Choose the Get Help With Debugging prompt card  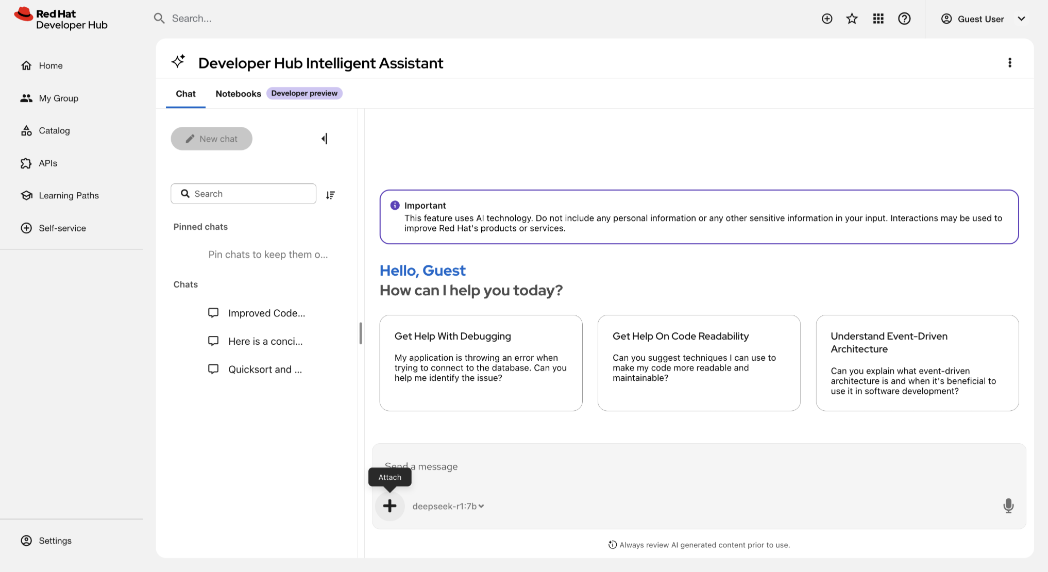tap(481, 363)
